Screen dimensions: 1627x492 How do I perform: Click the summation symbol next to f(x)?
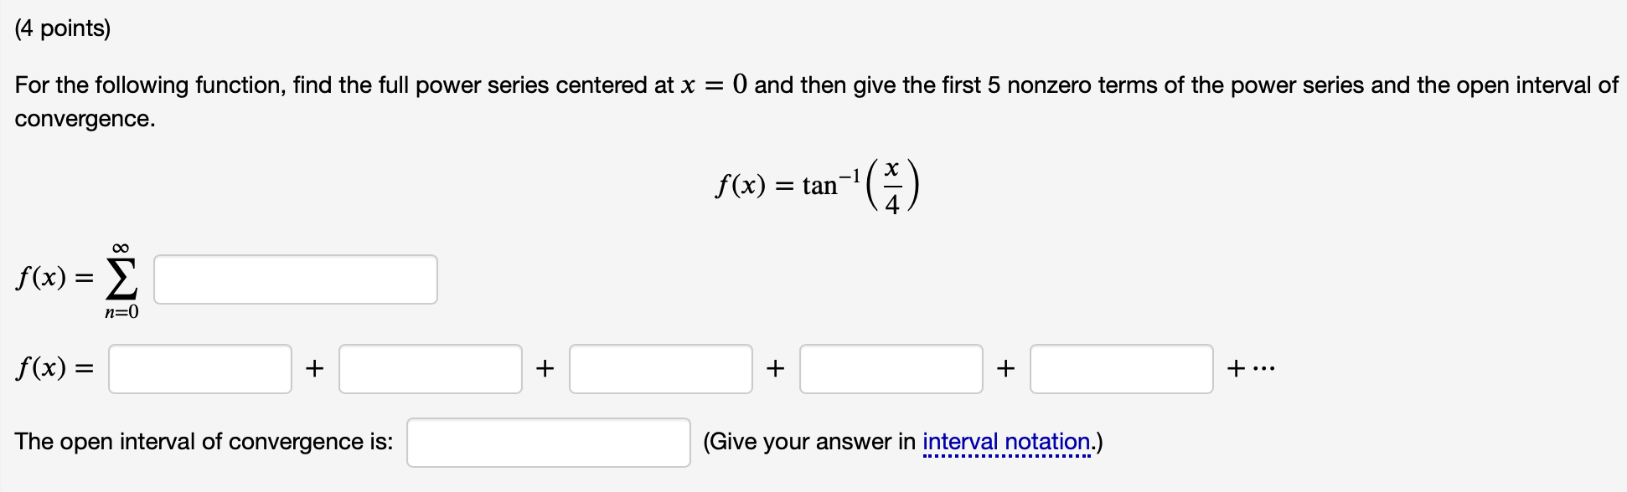tap(121, 279)
